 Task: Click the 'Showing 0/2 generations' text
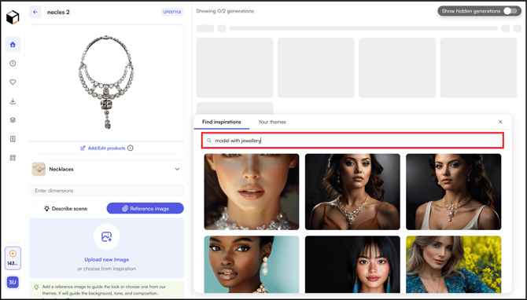(x=225, y=11)
